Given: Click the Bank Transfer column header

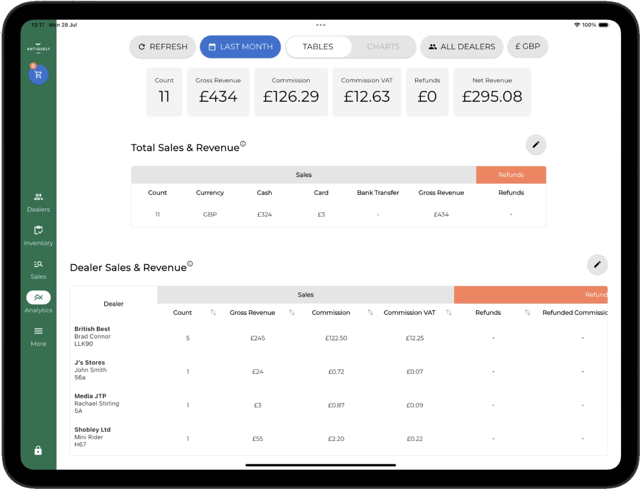Looking at the screenshot, I should pyautogui.click(x=378, y=193).
